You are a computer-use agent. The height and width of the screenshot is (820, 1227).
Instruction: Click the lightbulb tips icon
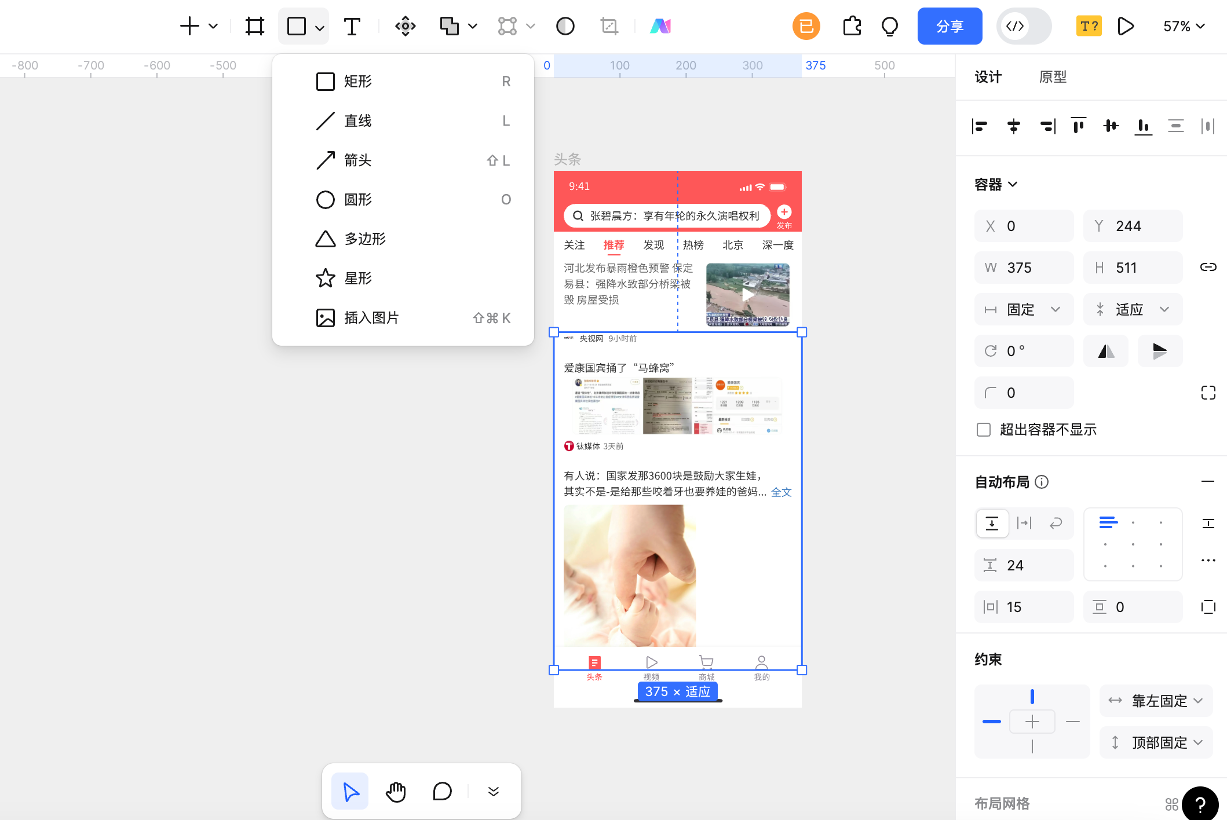coord(889,26)
